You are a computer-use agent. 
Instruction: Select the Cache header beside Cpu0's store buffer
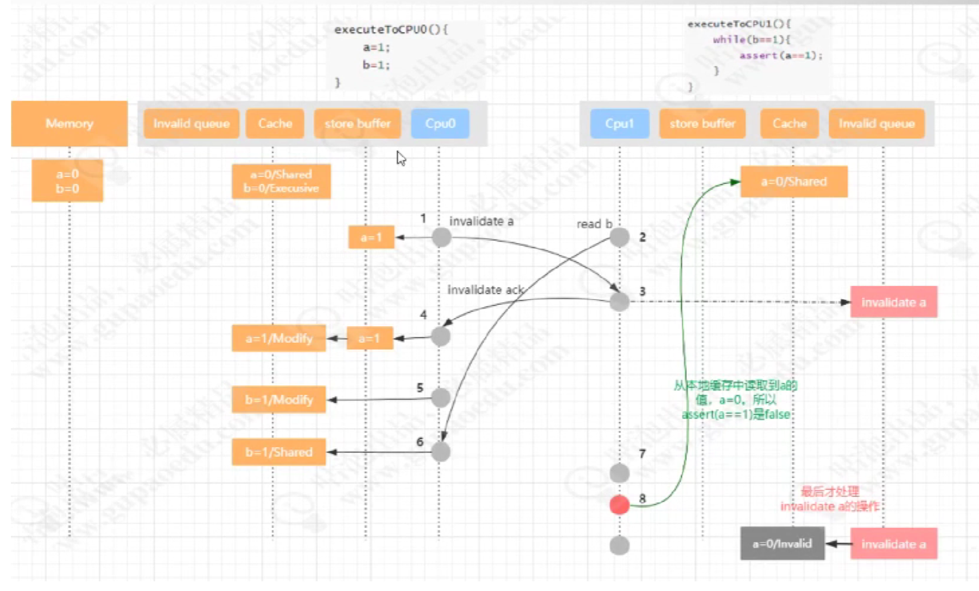[275, 123]
